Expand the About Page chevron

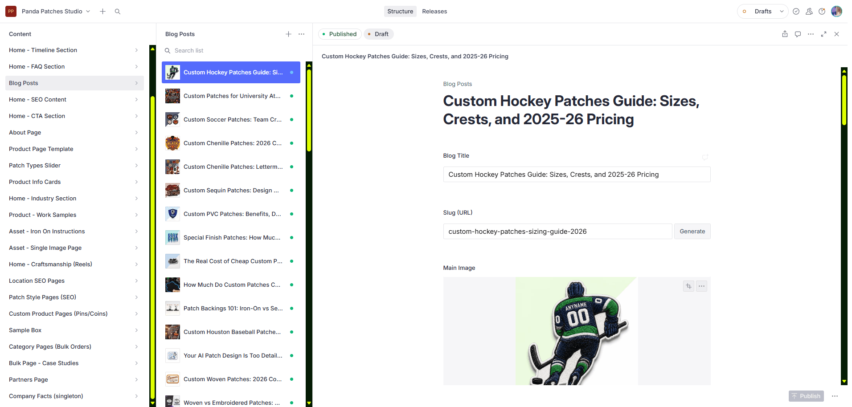pos(136,132)
